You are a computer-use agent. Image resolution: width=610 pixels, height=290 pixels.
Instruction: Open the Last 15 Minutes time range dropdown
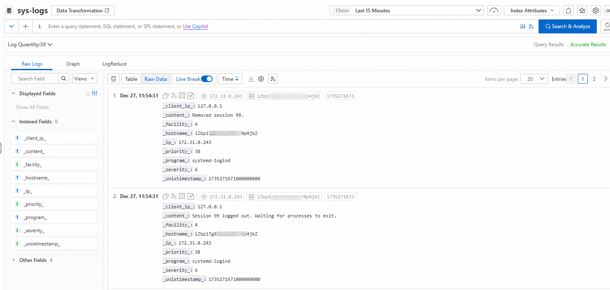tap(406, 11)
